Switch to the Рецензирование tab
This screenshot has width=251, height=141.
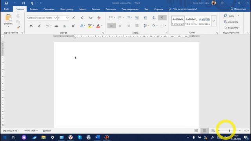(x=130, y=9)
